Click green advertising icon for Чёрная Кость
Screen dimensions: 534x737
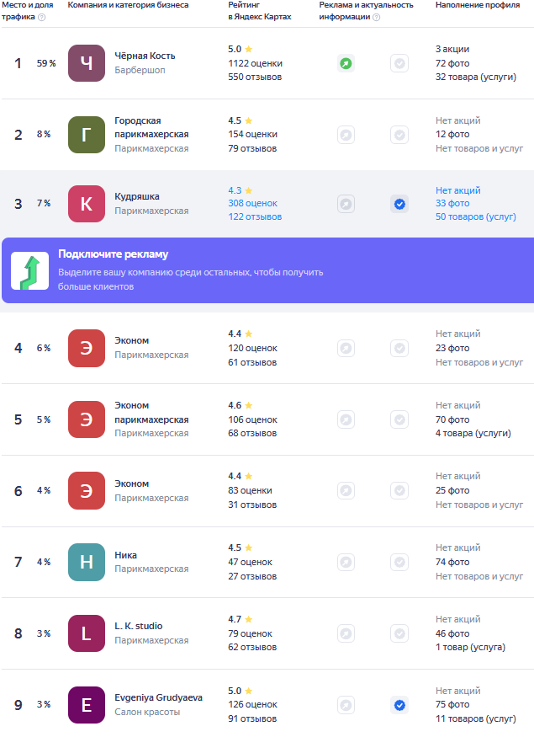pos(346,63)
